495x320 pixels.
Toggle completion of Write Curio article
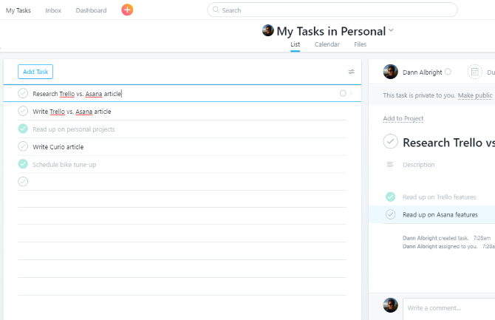[23, 146]
